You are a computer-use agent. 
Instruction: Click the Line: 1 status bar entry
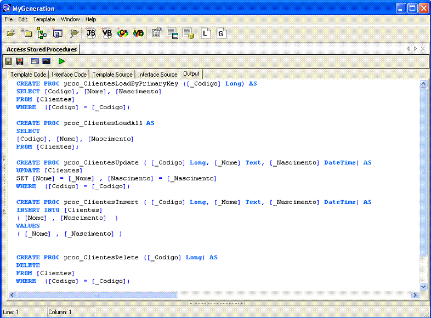(11, 312)
